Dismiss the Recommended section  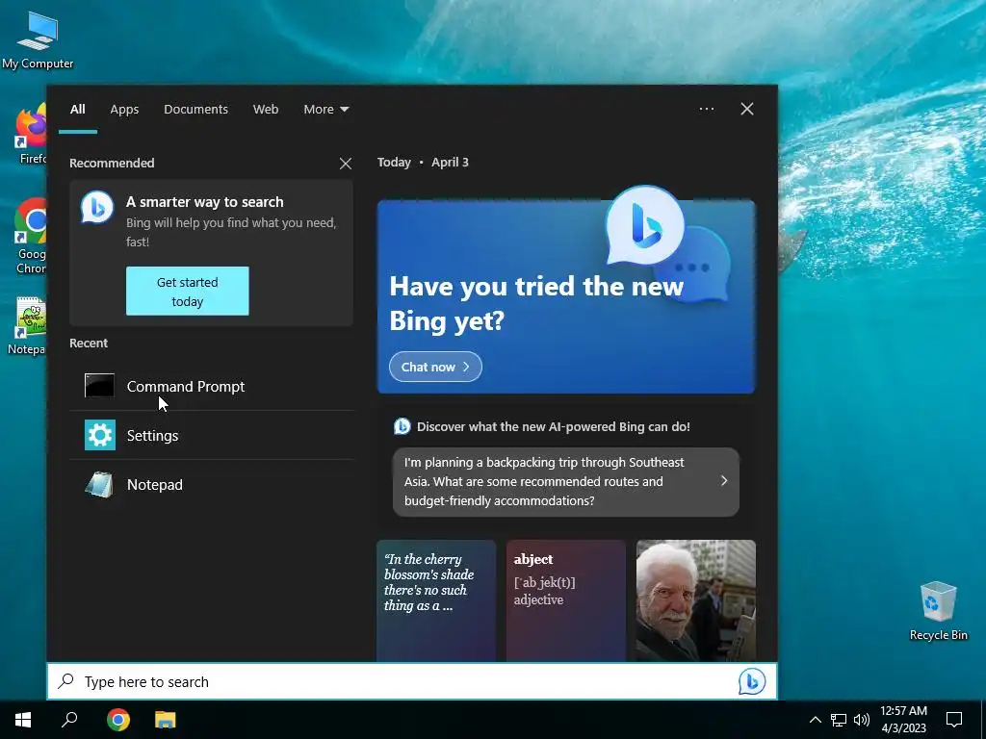346,164
